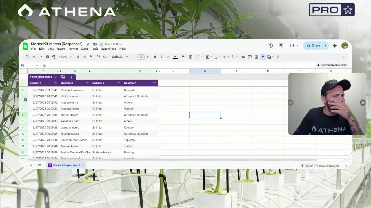
Task: Open the Google Sheets home icon
Action: pyautogui.click(x=25, y=46)
